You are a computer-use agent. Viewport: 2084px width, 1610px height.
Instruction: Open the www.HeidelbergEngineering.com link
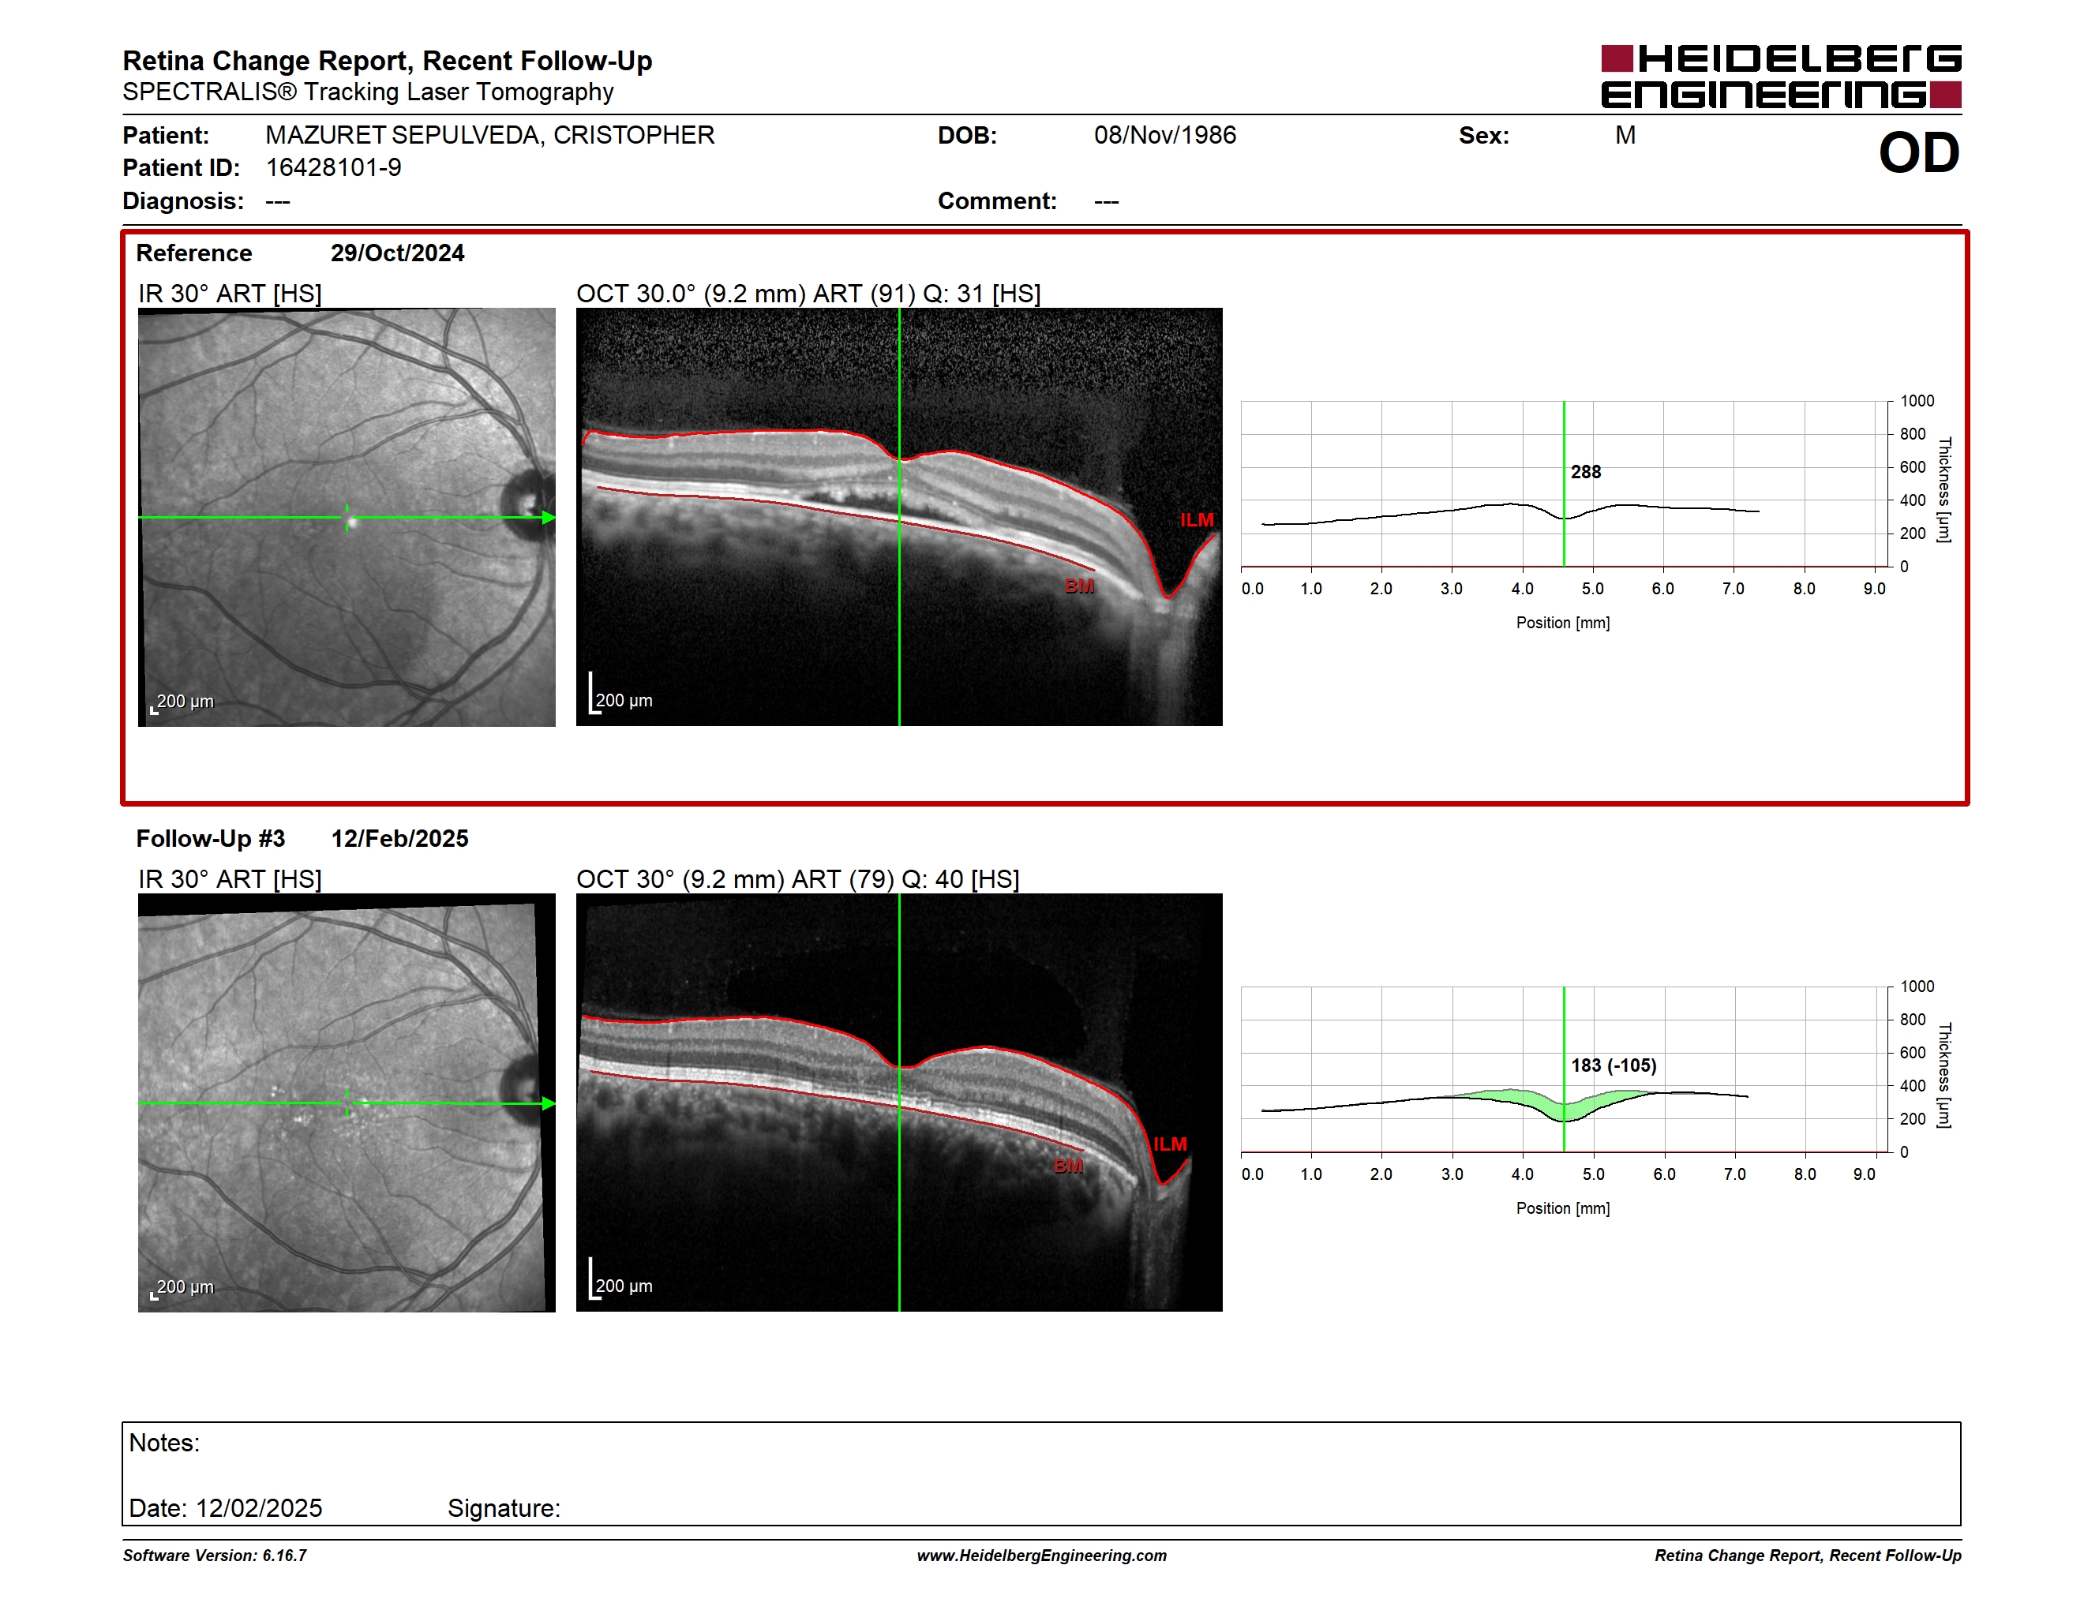click(1041, 1556)
